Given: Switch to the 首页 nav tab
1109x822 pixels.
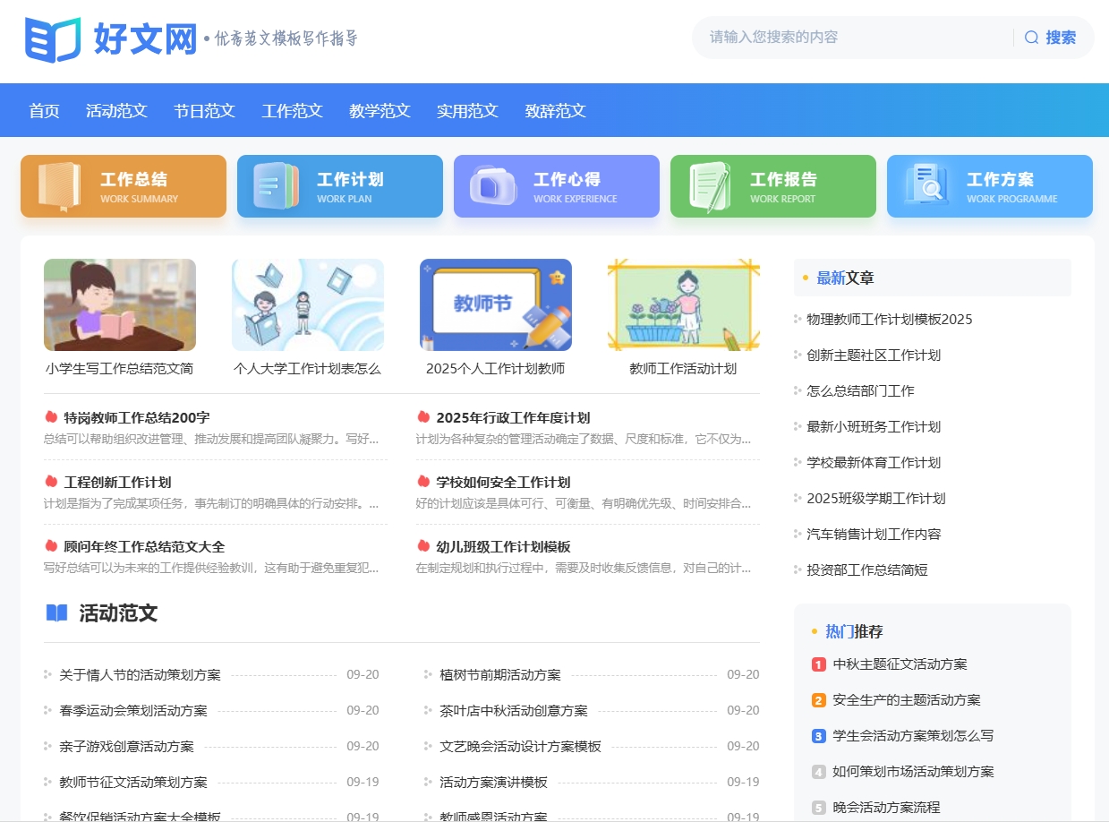Looking at the screenshot, I should [43, 110].
